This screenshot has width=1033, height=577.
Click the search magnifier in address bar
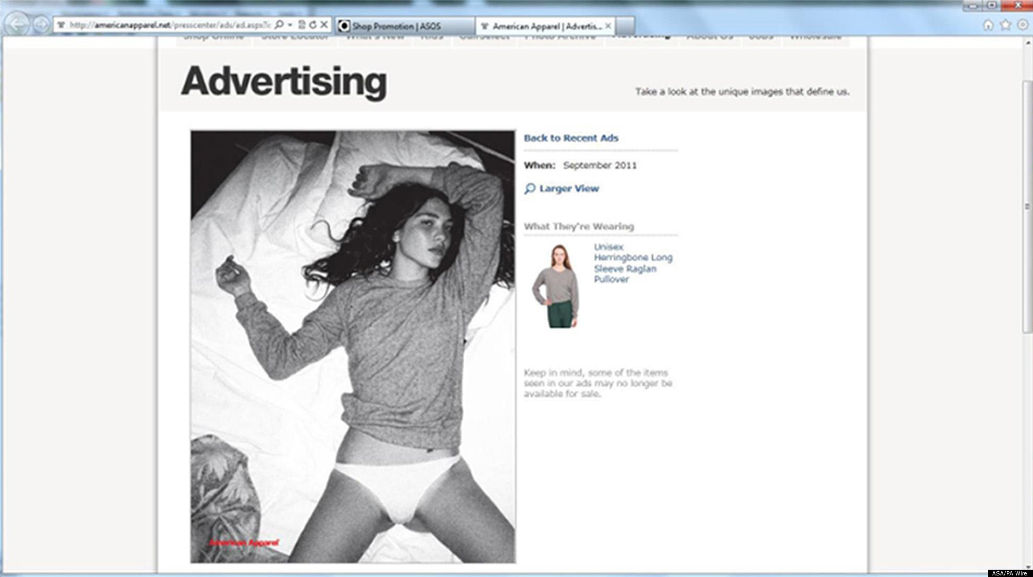coord(279,25)
